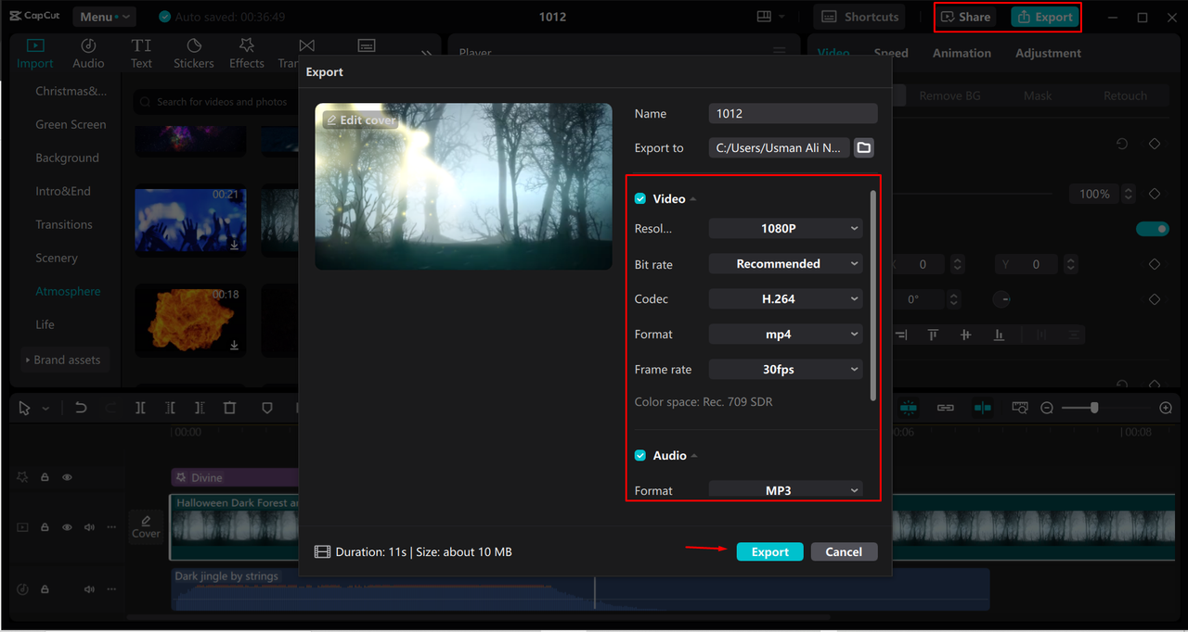Click the Share button in the title bar
Screen dimensions: 1188x632
pyautogui.click(x=965, y=17)
